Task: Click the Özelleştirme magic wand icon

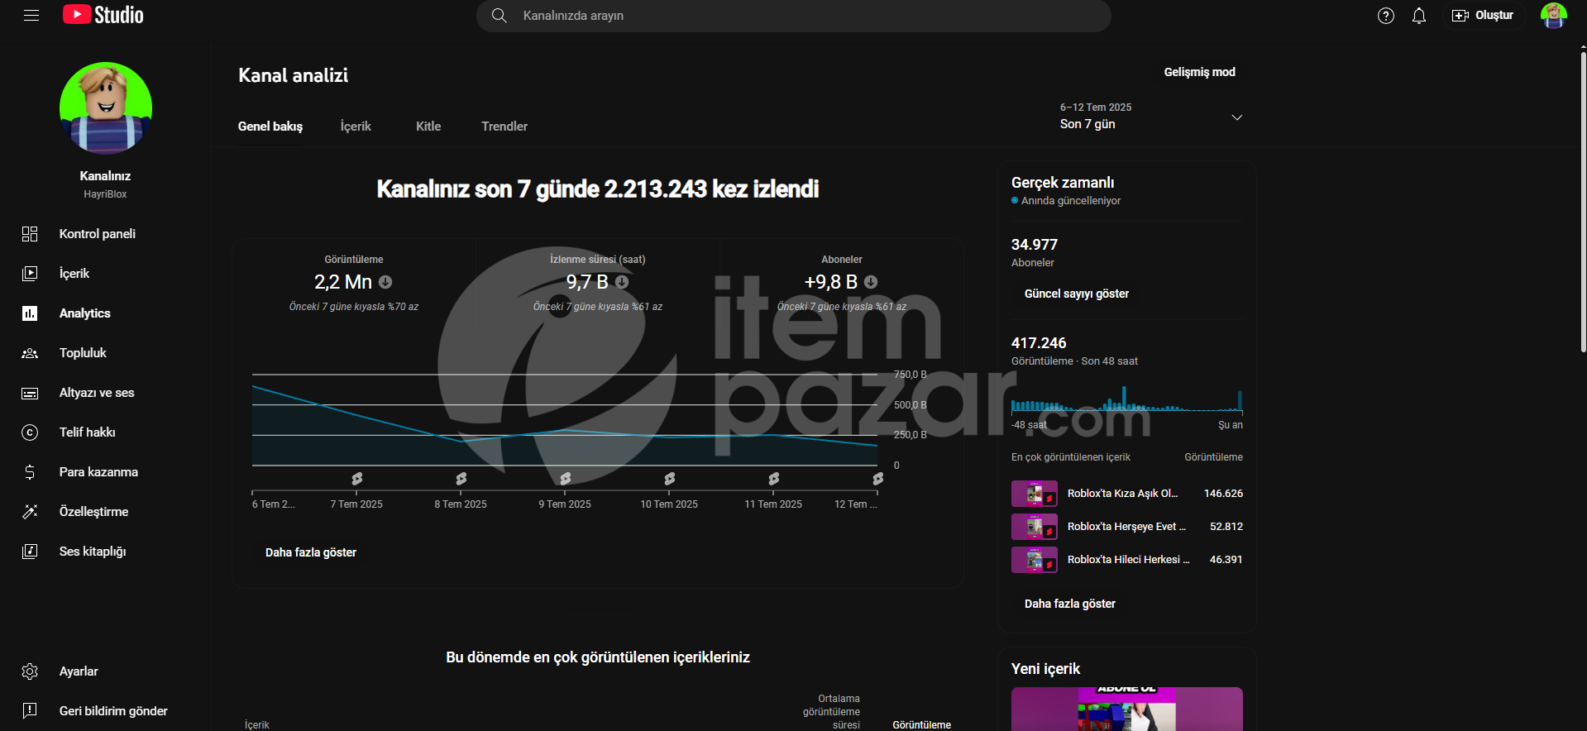Action: pyautogui.click(x=30, y=512)
